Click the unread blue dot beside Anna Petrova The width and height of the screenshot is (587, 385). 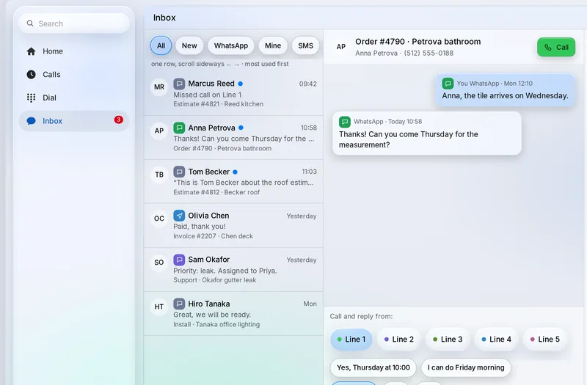point(241,128)
